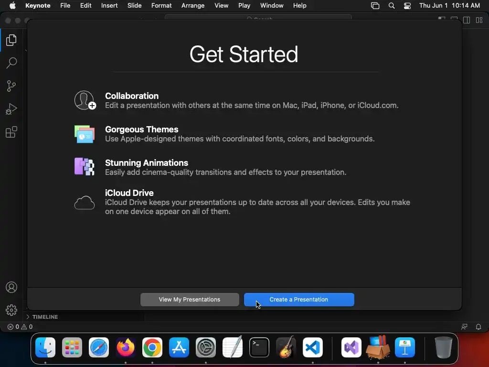Click the screen mirroring icon in menu bar
The width and height of the screenshot is (489, 367).
point(375,6)
